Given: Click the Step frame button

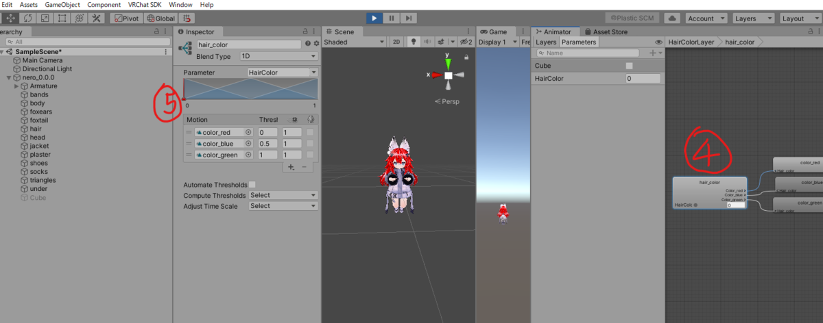Looking at the screenshot, I should point(408,18).
